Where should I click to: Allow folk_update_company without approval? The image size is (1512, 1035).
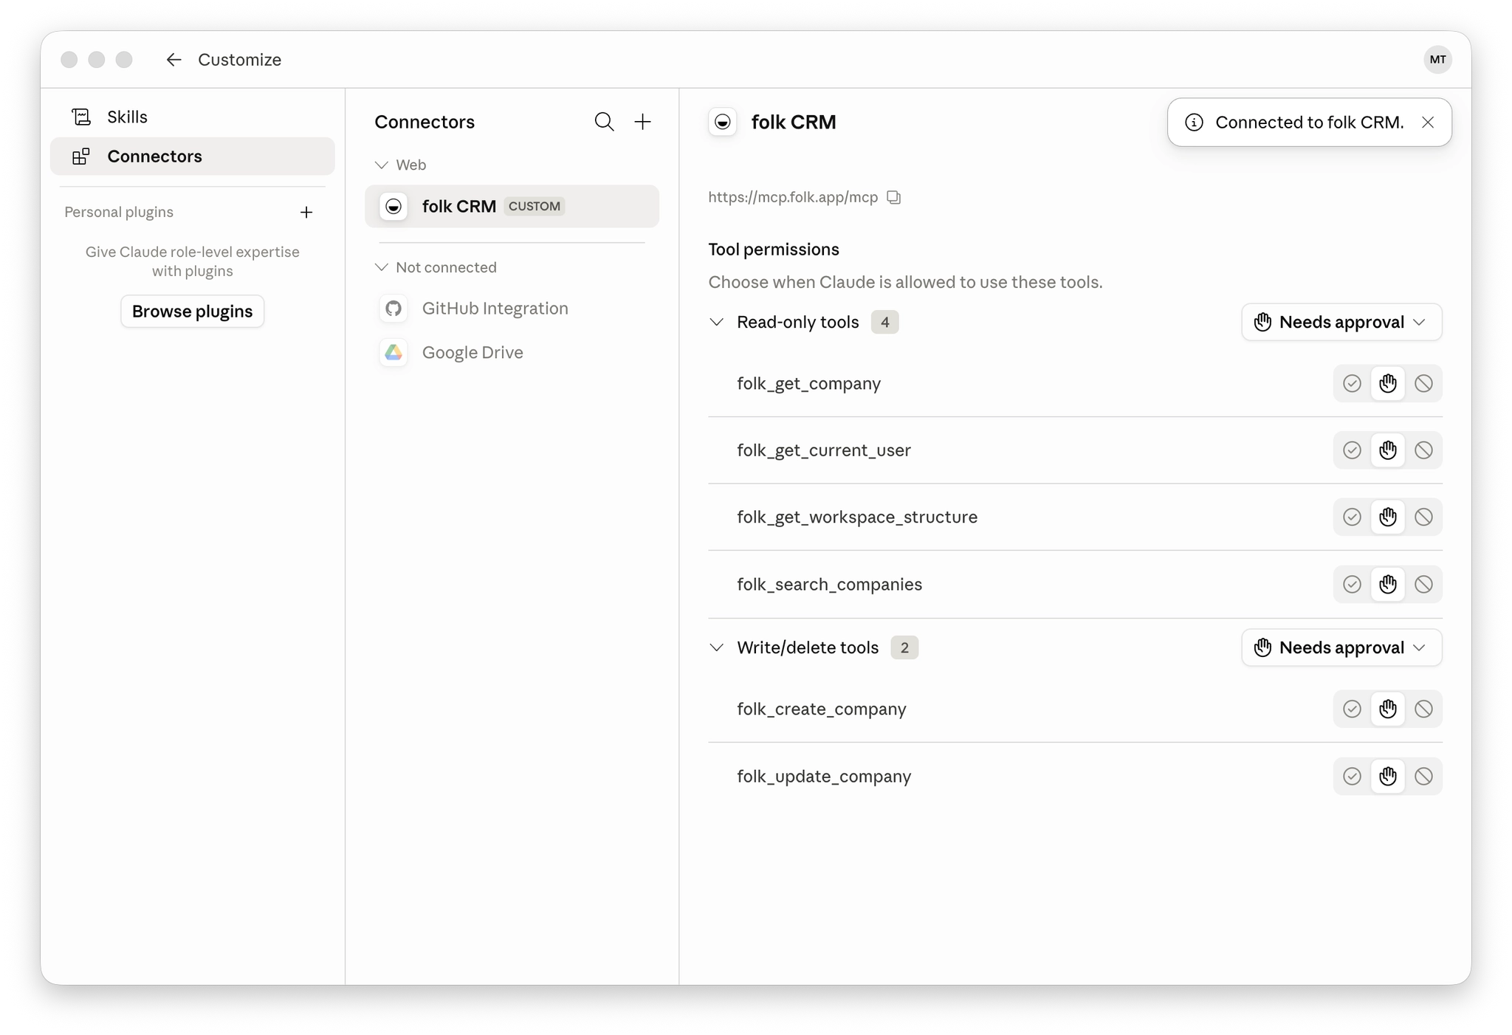coord(1352,777)
